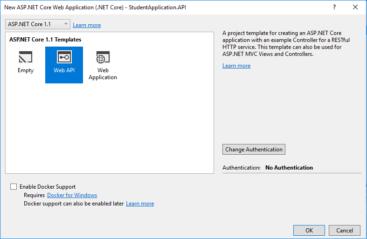Follow Learn more link under template description
Image resolution: width=367 pixels, height=239 pixels.
pos(236,66)
